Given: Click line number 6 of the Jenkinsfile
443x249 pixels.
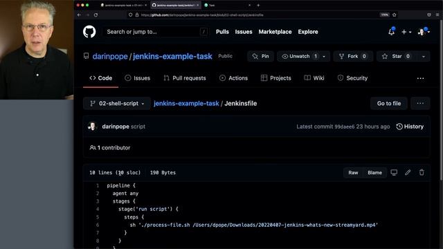Looking at the screenshot, I should (98, 225).
